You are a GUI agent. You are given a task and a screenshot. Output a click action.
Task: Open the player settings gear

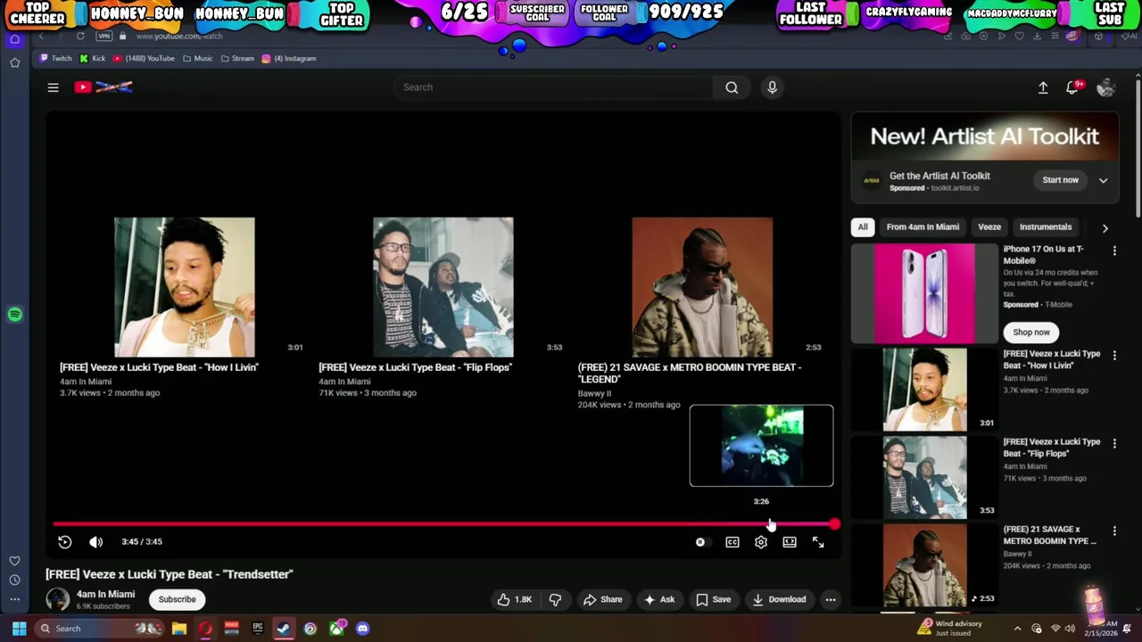(x=761, y=542)
